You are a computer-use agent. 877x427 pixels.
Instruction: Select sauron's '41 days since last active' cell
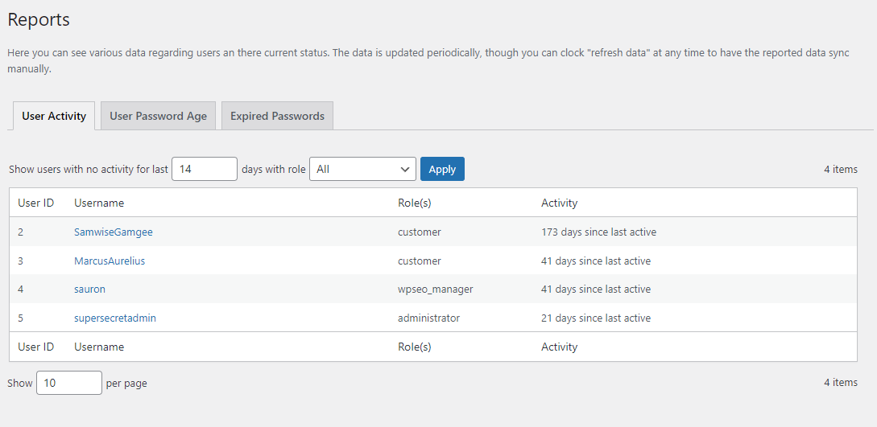(596, 289)
